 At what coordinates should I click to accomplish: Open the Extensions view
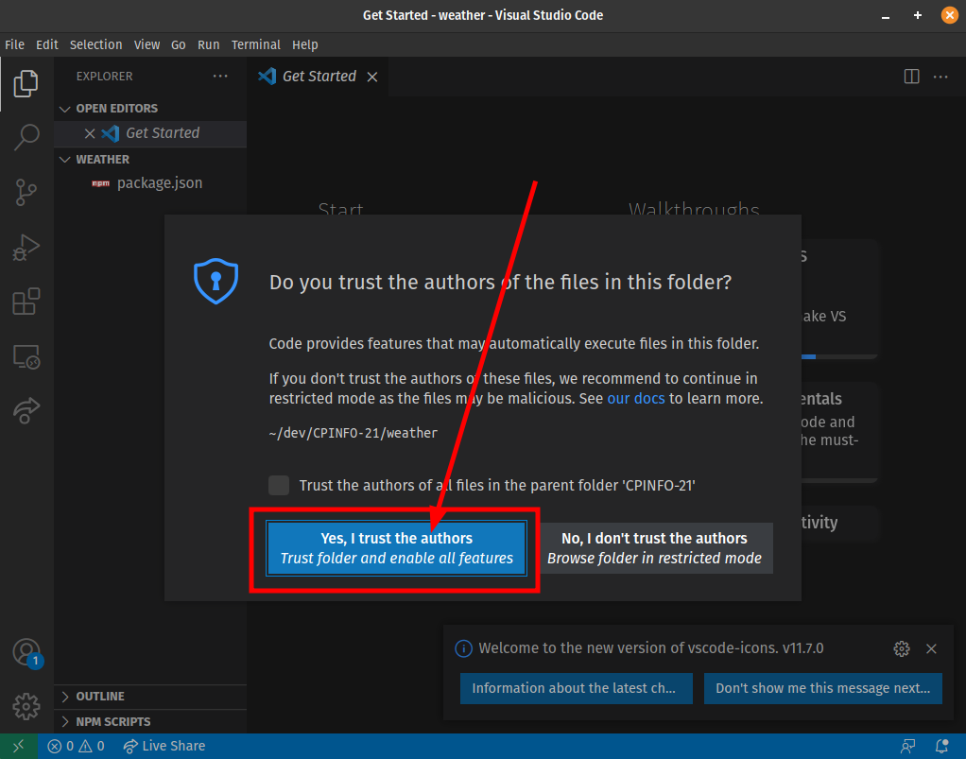click(26, 301)
